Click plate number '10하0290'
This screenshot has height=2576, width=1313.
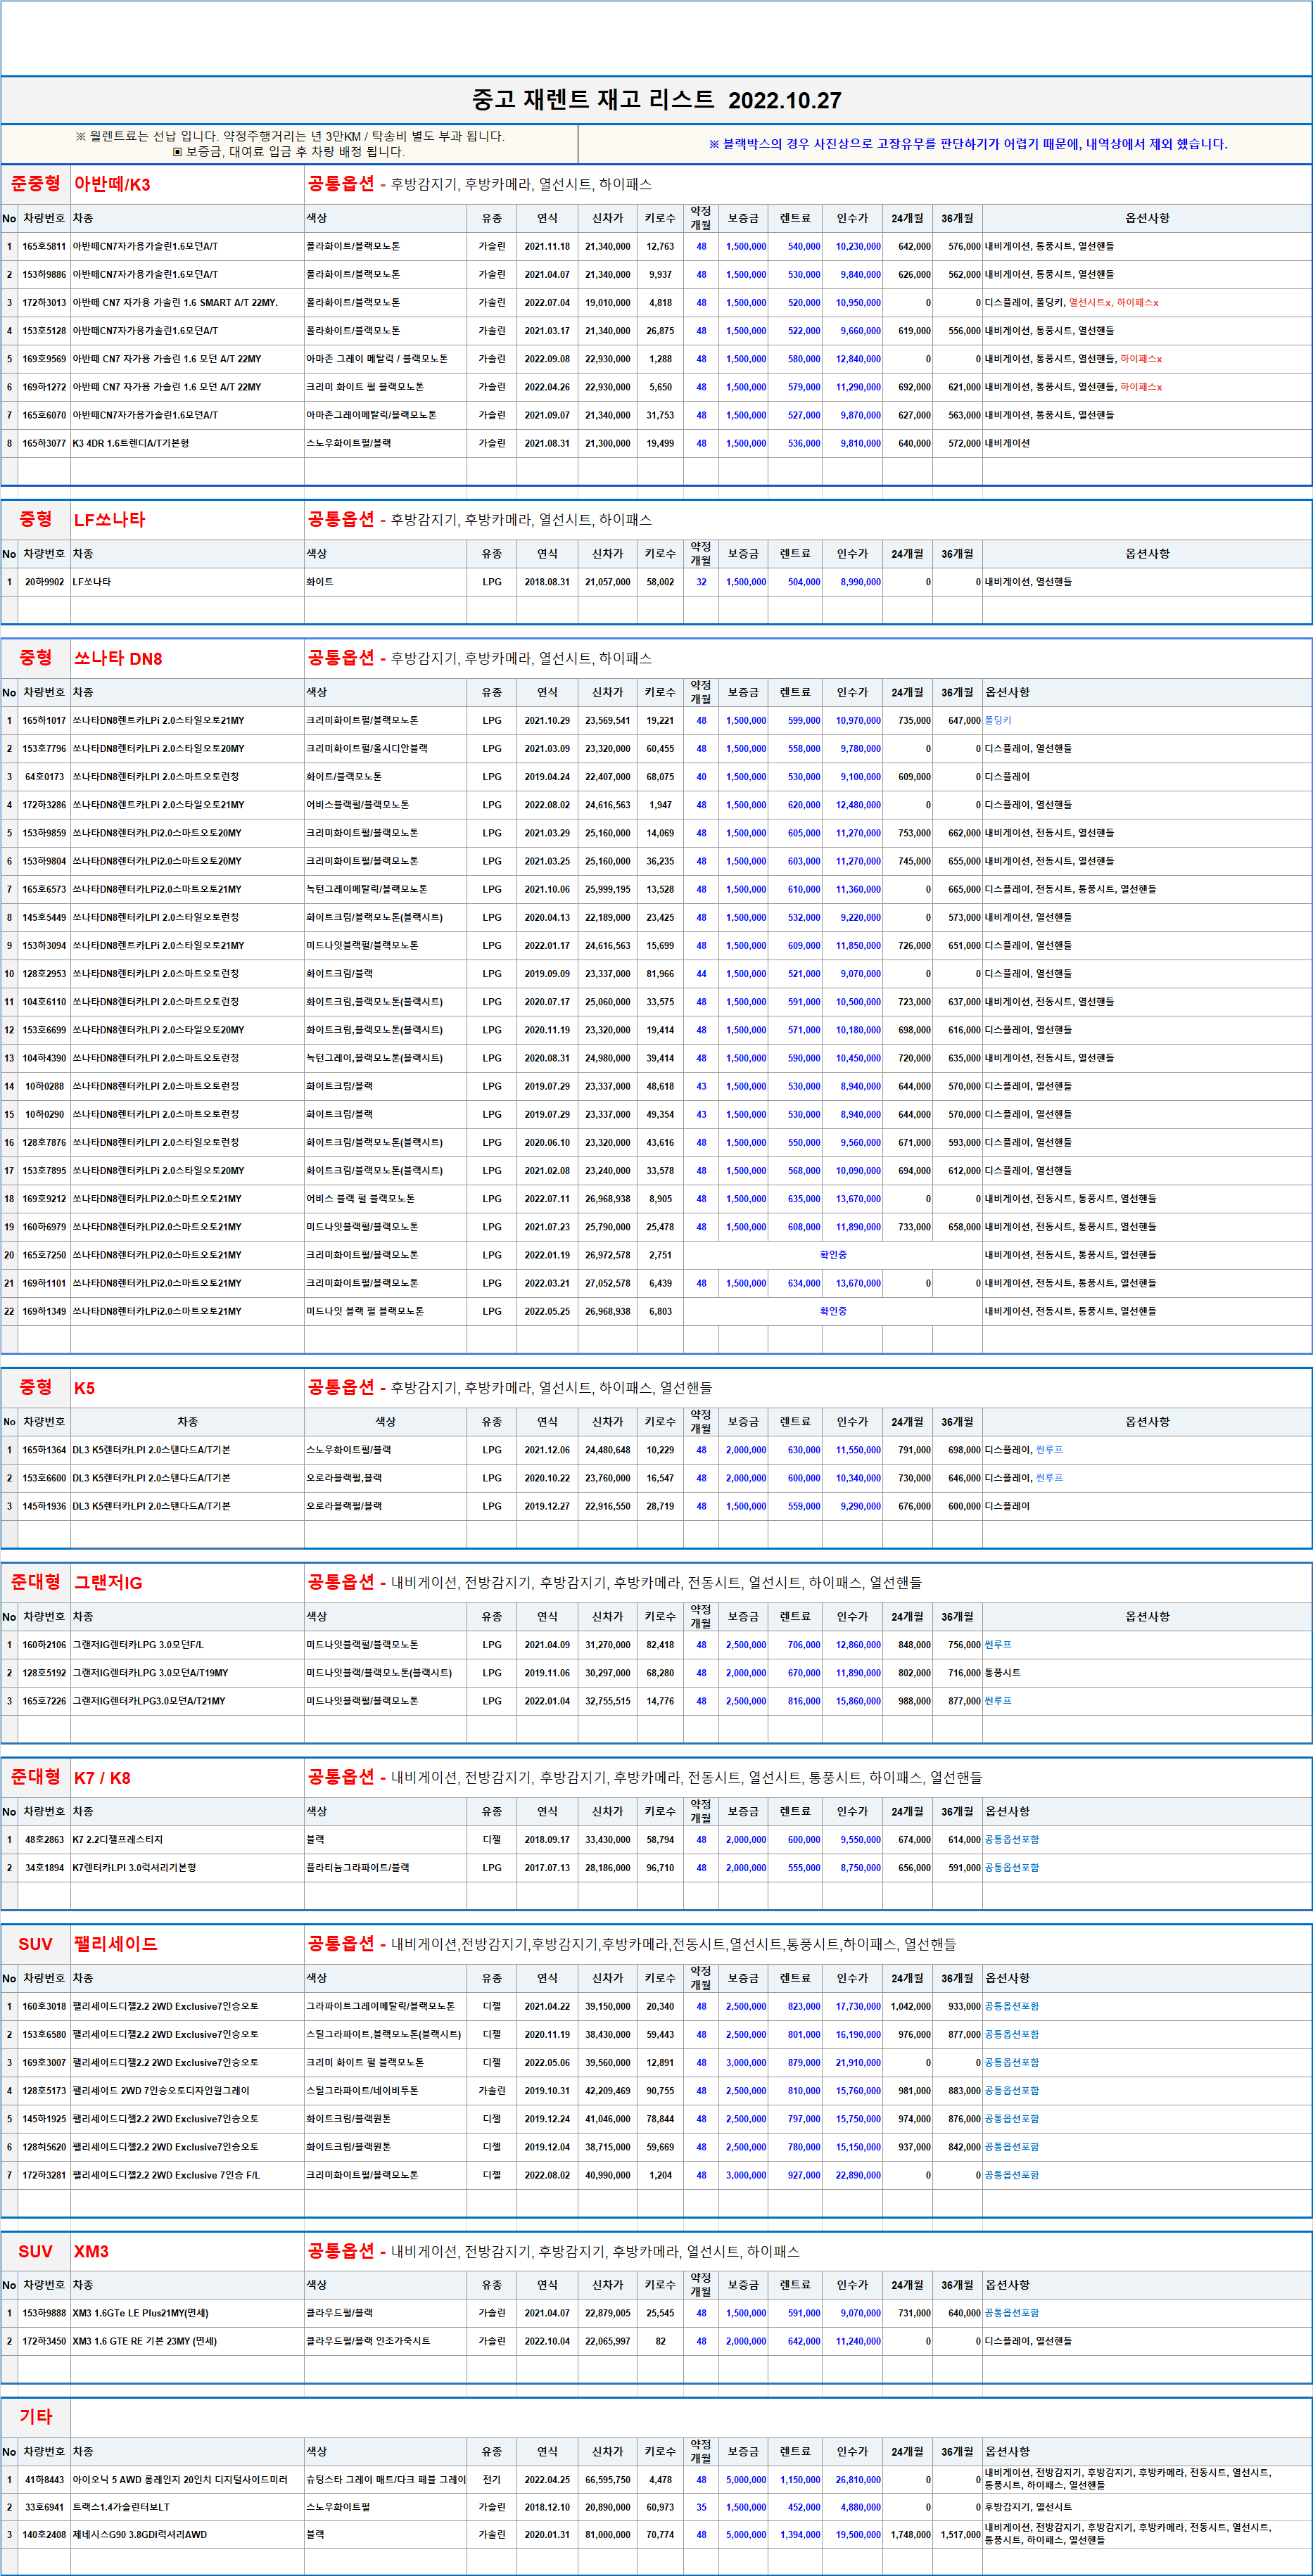[x=44, y=1114]
